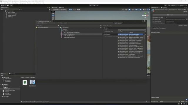Switch to the Hierarchy tab

pos(4,8)
